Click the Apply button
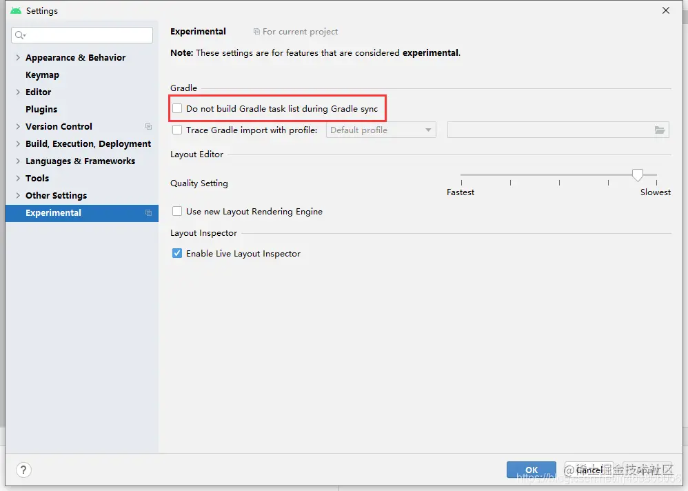The width and height of the screenshot is (688, 491). (647, 470)
